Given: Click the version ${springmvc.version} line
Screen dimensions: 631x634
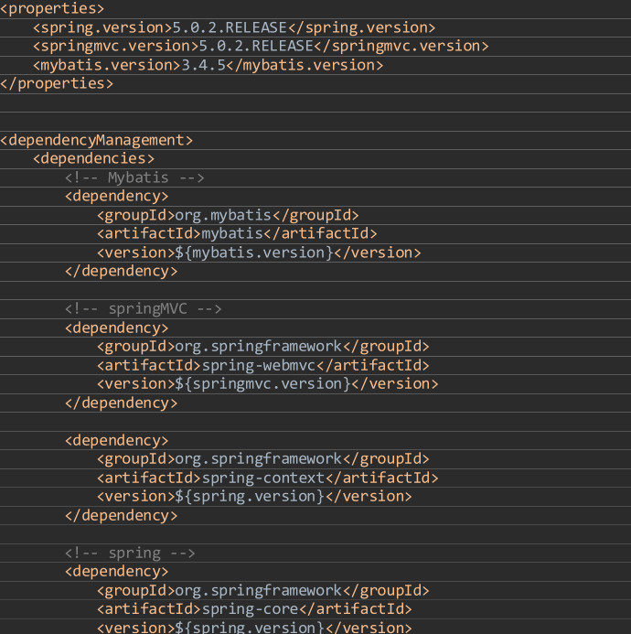Looking at the screenshot, I should coord(267,383).
